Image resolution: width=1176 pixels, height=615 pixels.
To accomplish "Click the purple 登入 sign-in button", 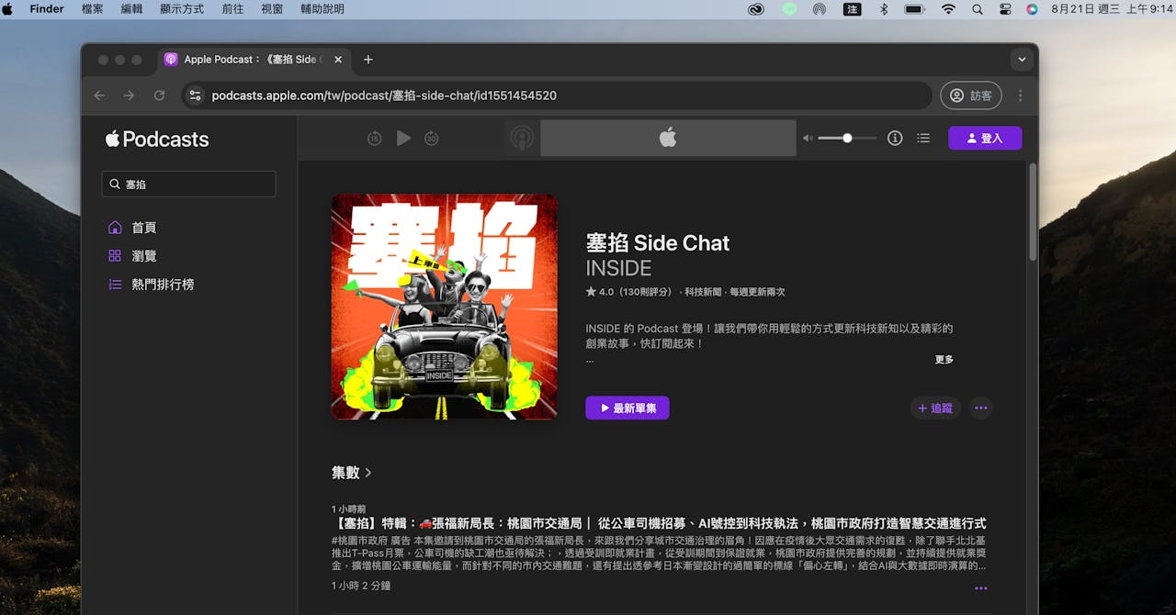I will (x=985, y=138).
